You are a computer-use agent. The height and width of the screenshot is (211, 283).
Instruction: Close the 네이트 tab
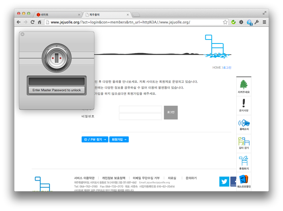coord(79,15)
